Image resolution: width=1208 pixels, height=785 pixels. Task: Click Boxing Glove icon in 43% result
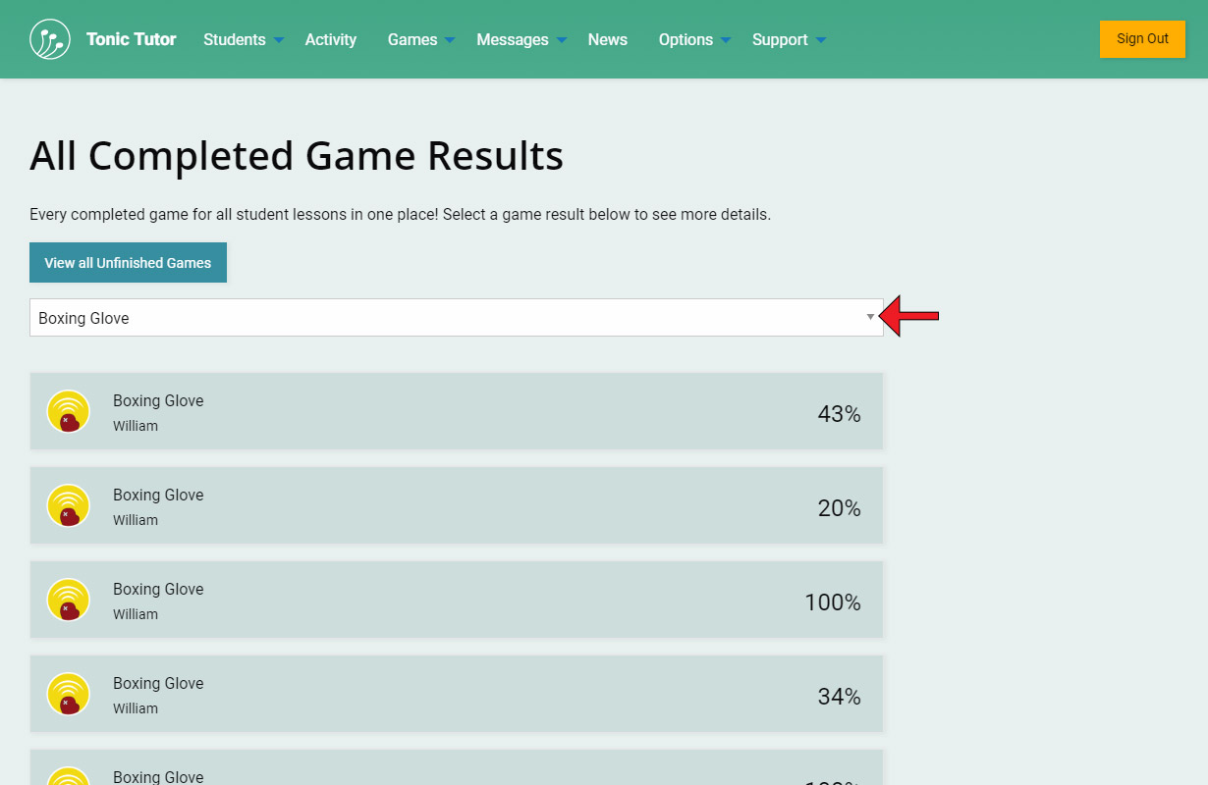coord(69,411)
